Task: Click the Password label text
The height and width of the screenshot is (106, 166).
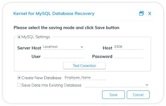Action: tap(102, 57)
